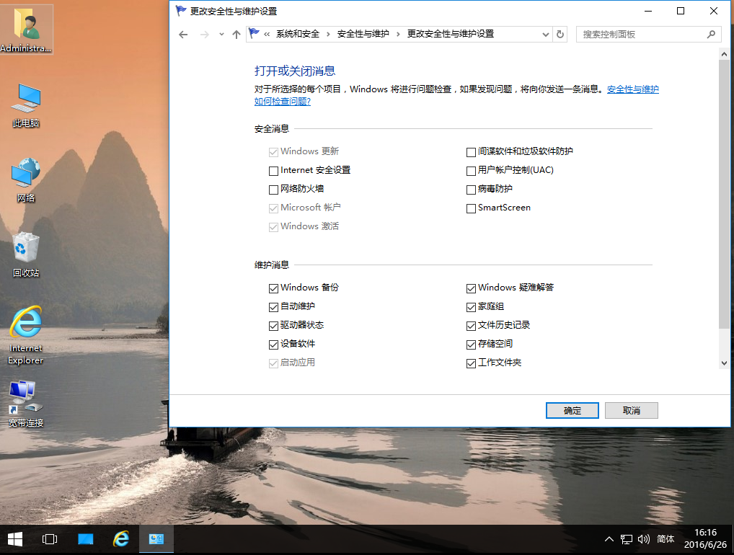Open the network tray icon

tap(627, 540)
